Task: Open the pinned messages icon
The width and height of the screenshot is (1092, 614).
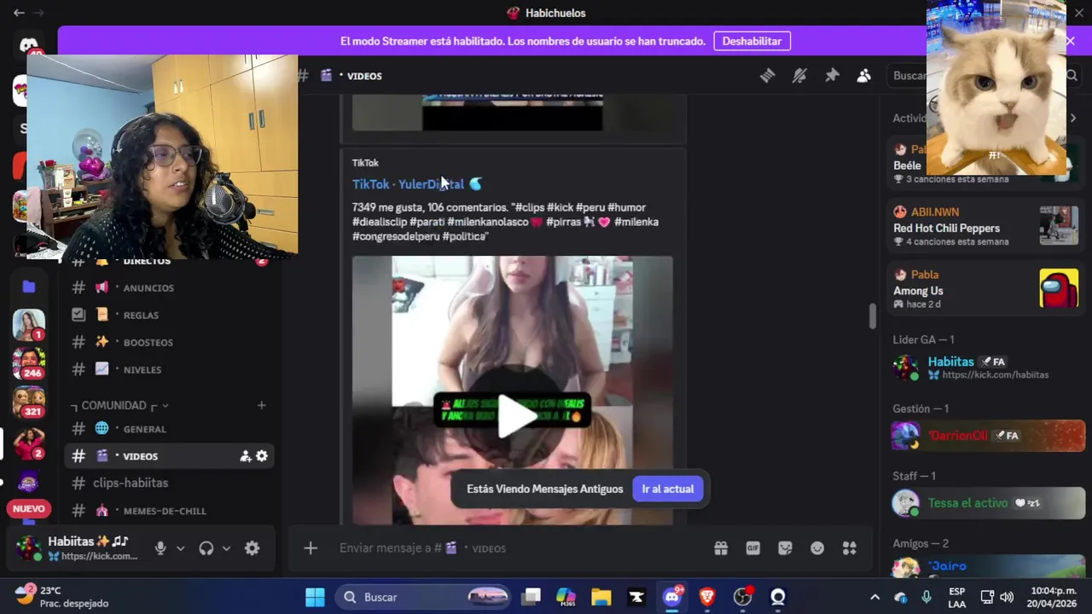Action: coord(832,76)
